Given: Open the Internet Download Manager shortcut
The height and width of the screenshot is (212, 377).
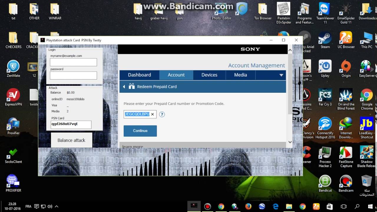Looking at the screenshot, I should [346, 128].
